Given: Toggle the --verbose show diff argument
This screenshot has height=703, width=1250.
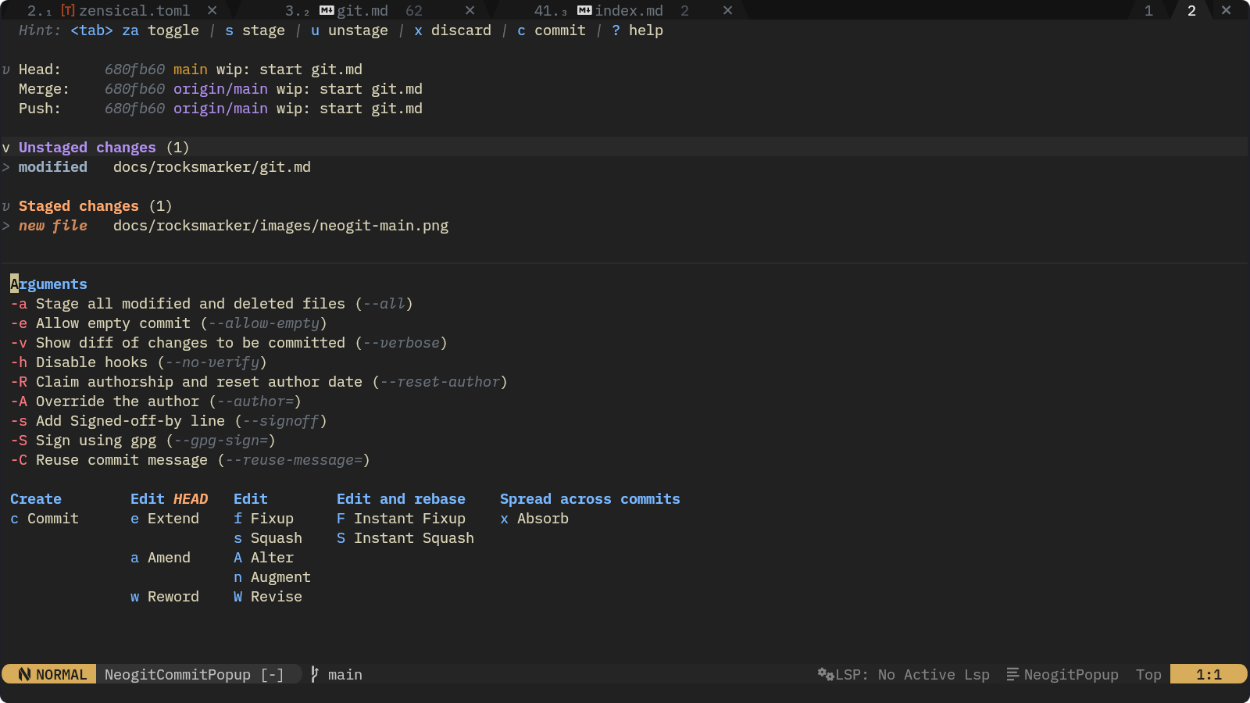Looking at the screenshot, I should 19,343.
